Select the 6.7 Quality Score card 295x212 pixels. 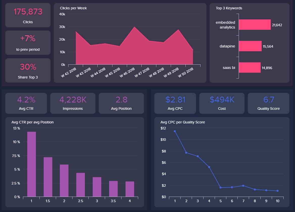(x=268, y=103)
